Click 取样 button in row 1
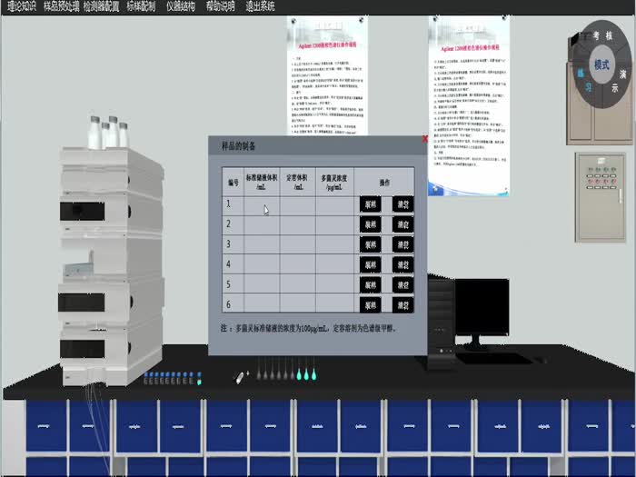 372,205
